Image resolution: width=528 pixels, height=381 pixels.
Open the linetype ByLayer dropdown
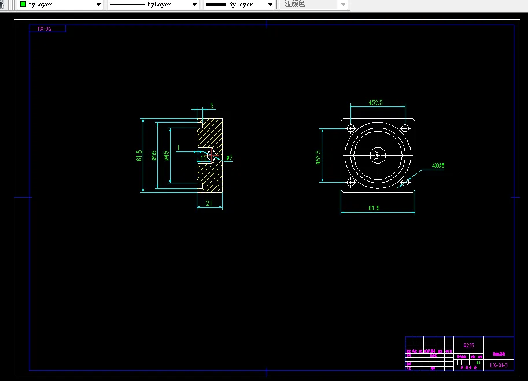tap(153, 5)
